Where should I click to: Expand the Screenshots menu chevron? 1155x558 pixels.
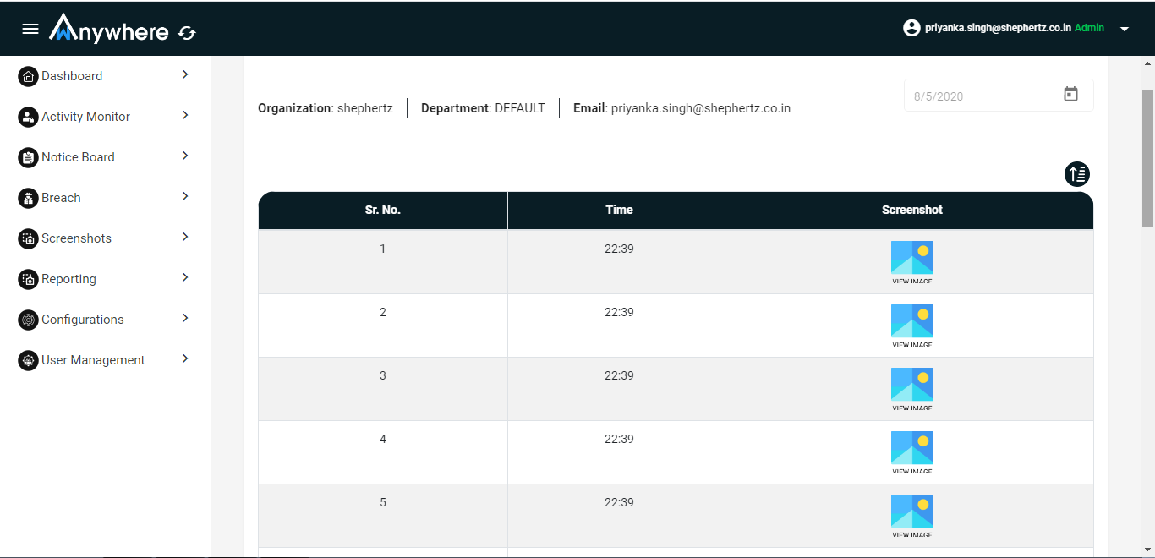click(x=185, y=237)
